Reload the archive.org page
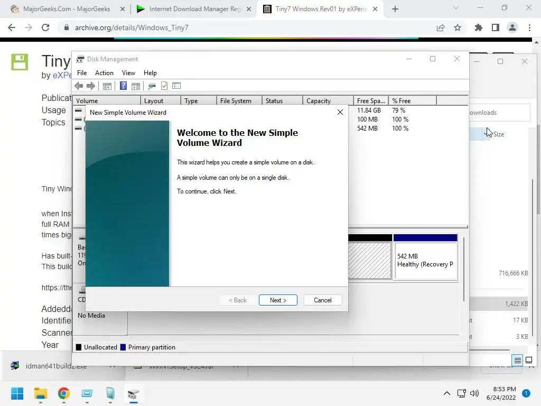The width and height of the screenshot is (541, 406). pos(45,27)
